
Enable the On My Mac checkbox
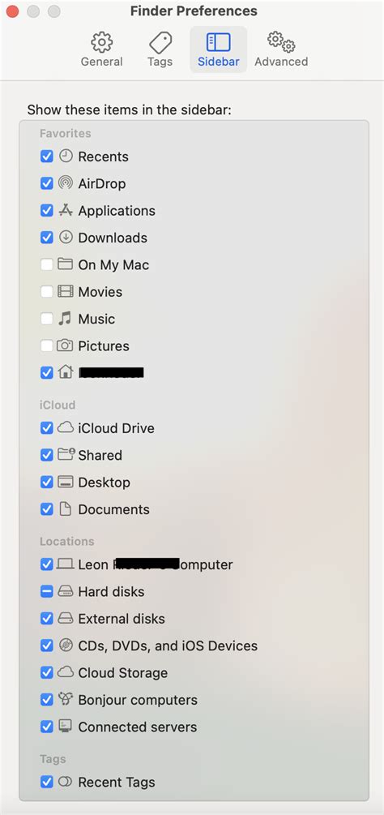(x=47, y=264)
